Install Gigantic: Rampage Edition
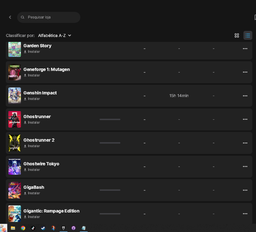 [x=32, y=217]
